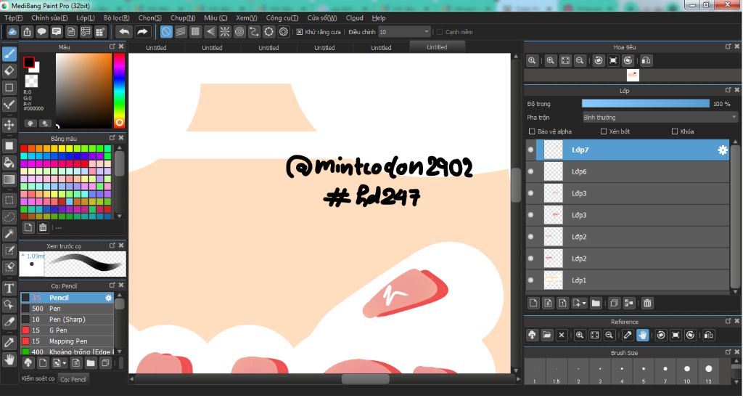Click the new layer icon in the layer panel

[x=533, y=303]
